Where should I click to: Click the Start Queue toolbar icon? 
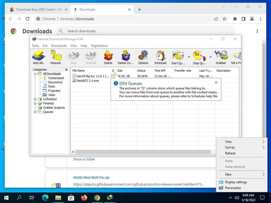pos(178,57)
